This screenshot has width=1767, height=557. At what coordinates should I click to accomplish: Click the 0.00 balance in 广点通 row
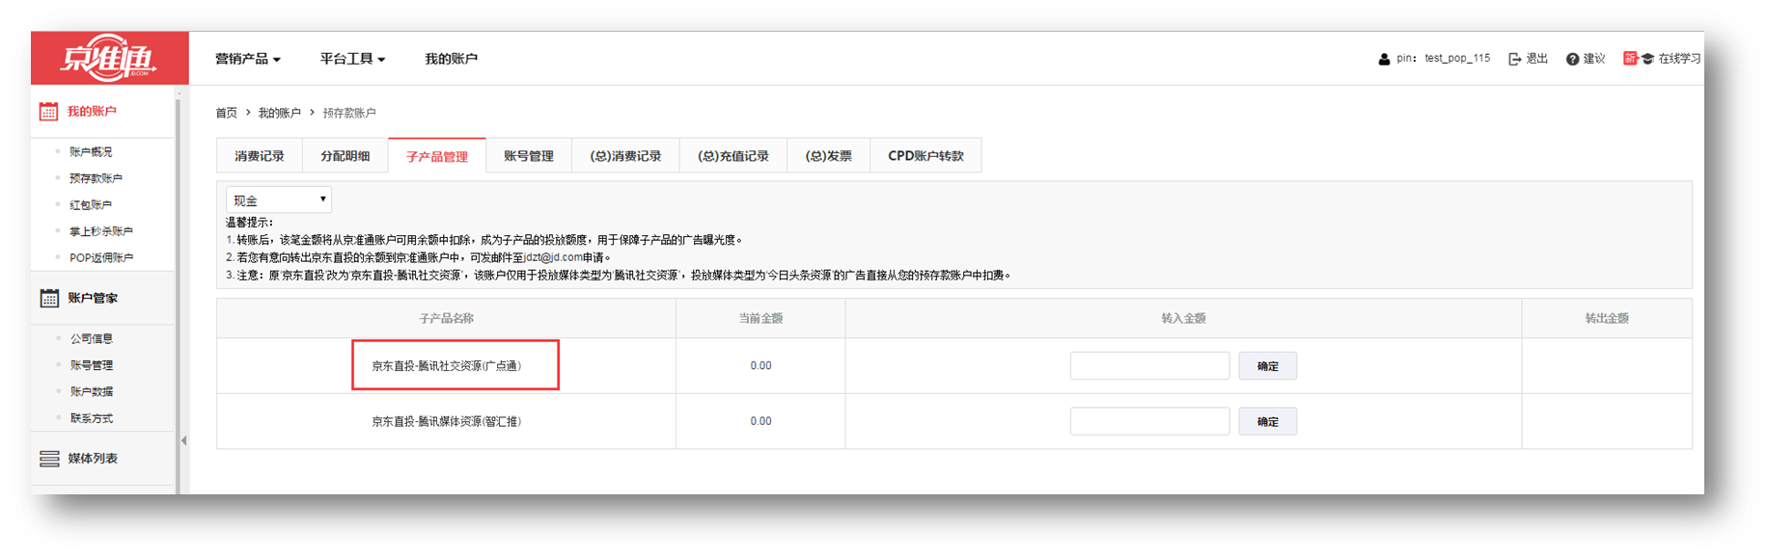click(760, 366)
